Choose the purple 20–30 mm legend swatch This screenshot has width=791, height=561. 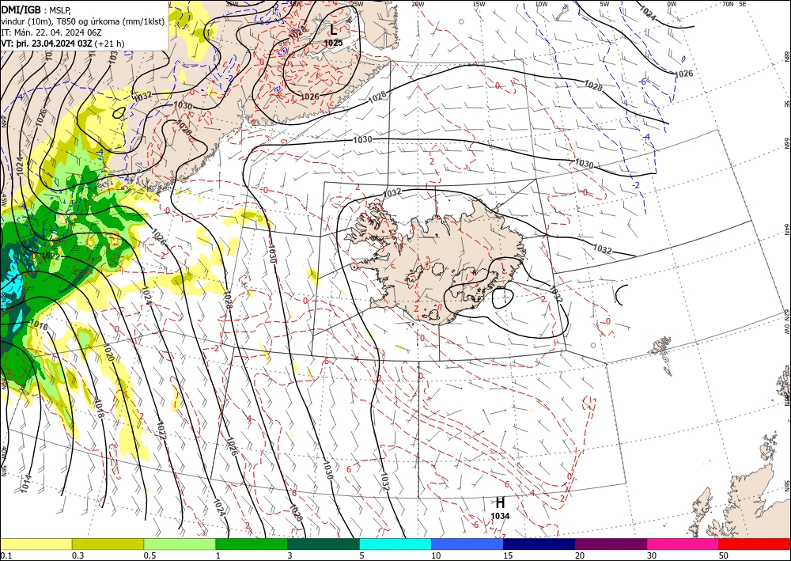pos(611,544)
